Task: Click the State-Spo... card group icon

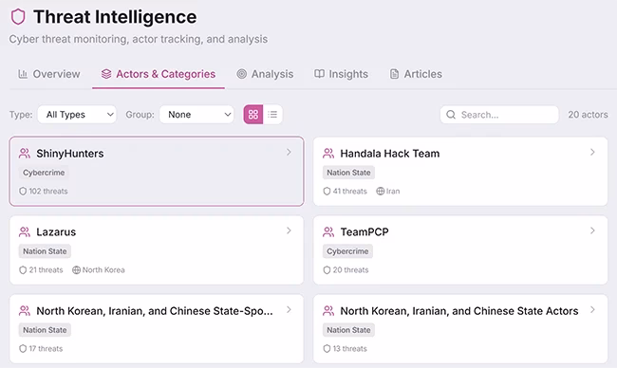Action: [25, 311]
